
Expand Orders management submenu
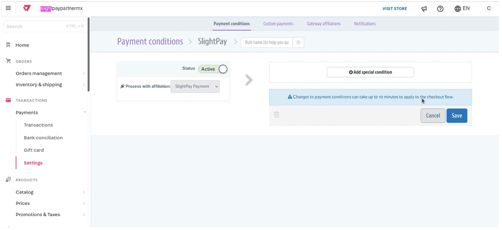84,73
